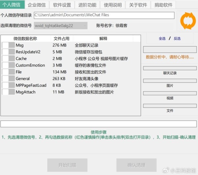Select the 新版接收和发出的图片 description
The height and width of the screenshot is (175, 198).
[94, 92]
